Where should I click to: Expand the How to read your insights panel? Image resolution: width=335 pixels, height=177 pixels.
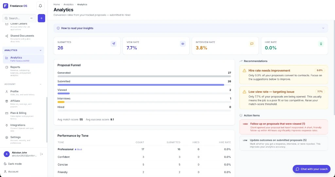point(191,28)
